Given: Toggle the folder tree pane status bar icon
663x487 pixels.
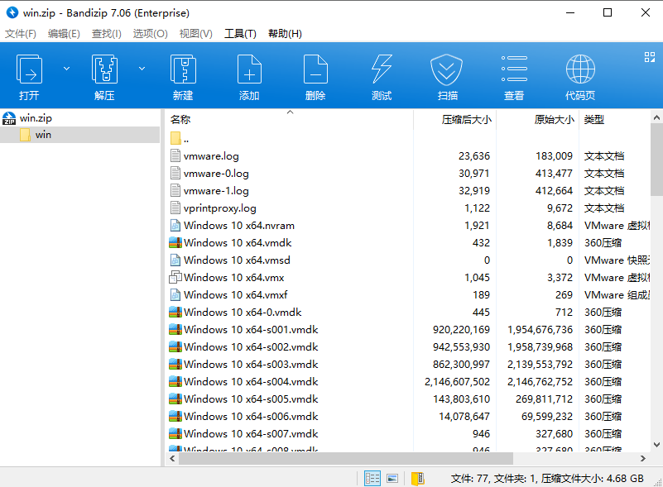Looking at the screenshot, I should pos(418,478).
